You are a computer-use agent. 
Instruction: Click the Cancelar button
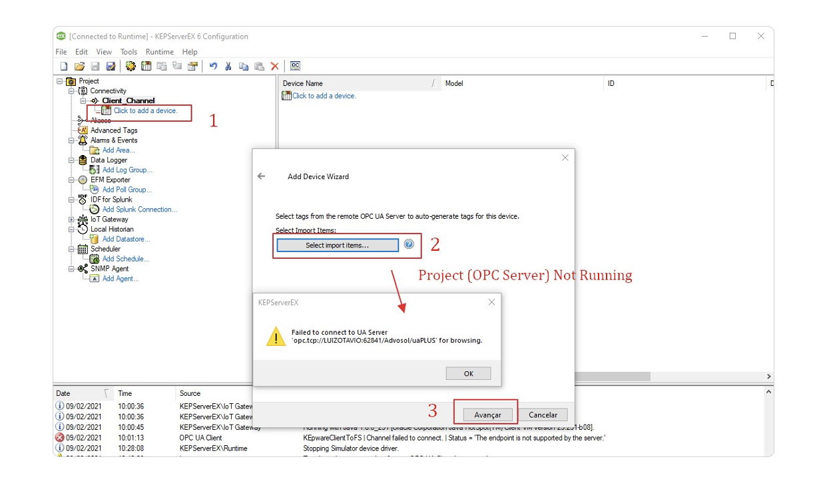tap(543, 414)
